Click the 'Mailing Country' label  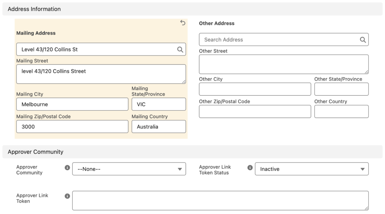pos(150,117)
